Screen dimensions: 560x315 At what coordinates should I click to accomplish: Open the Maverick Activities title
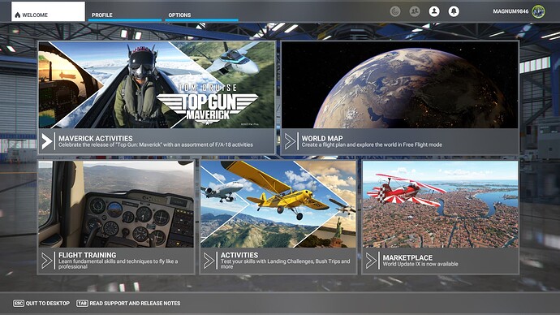95,138
